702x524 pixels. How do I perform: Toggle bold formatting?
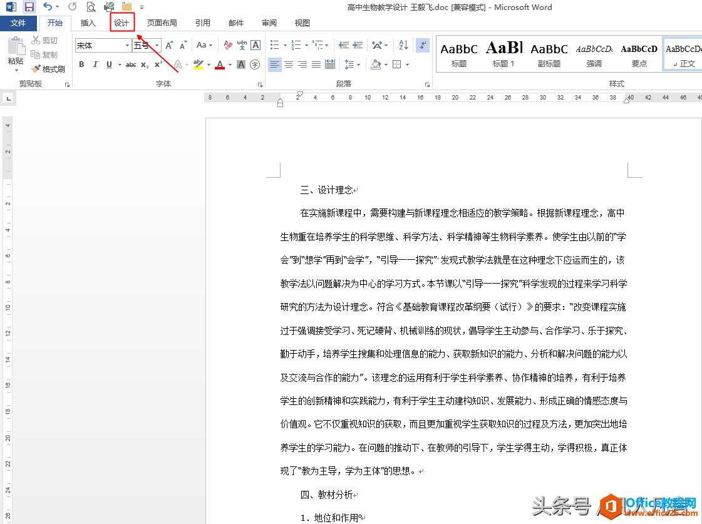pos(81,65)
